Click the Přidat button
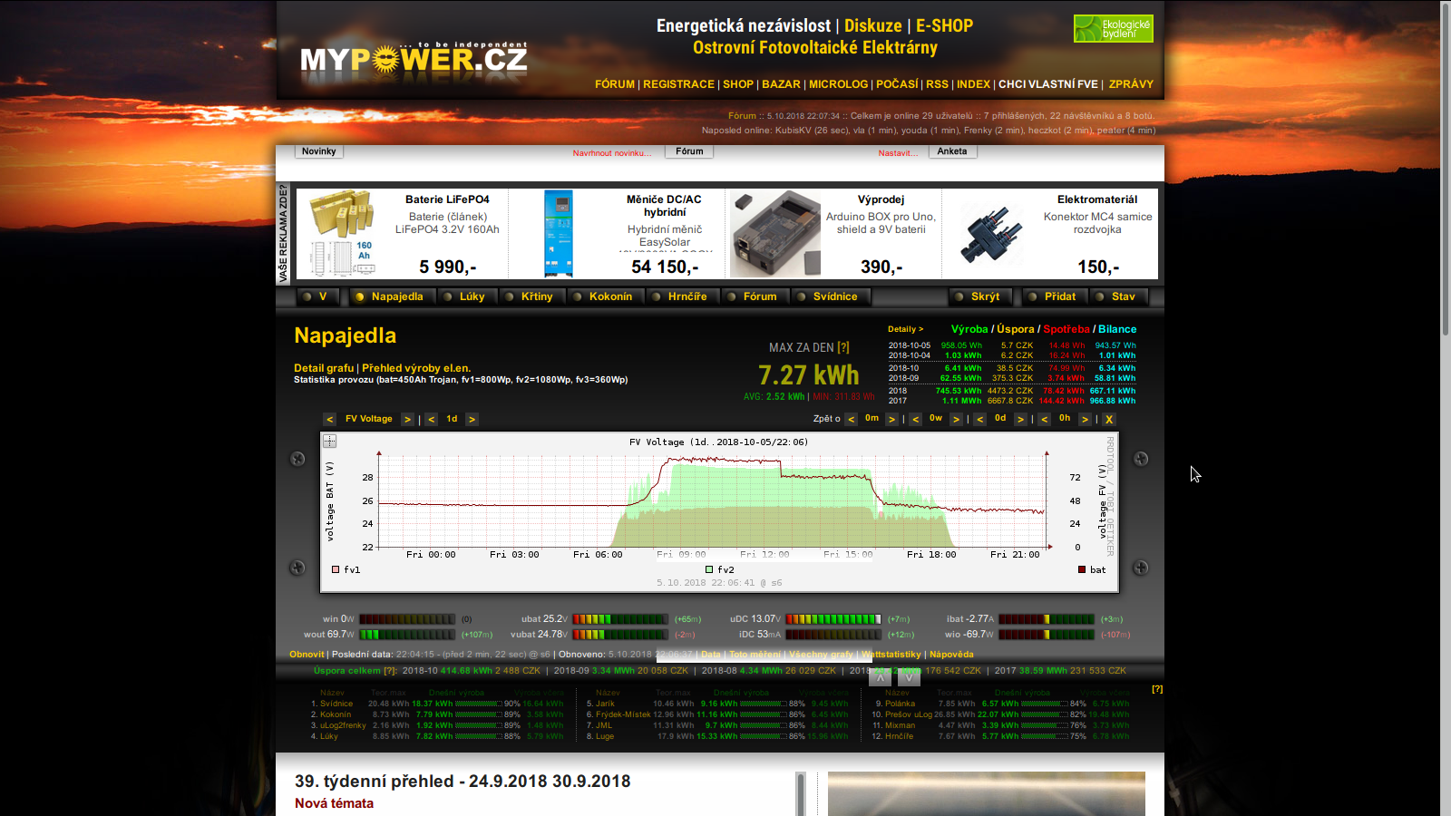The height and width of the screenshot is (816, 1451). point(1053,296)
